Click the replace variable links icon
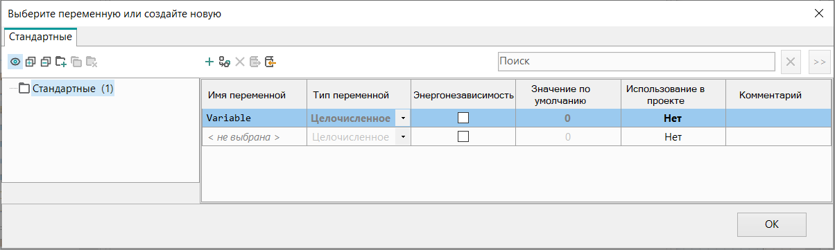835x250 pixels. pos(224,62)
